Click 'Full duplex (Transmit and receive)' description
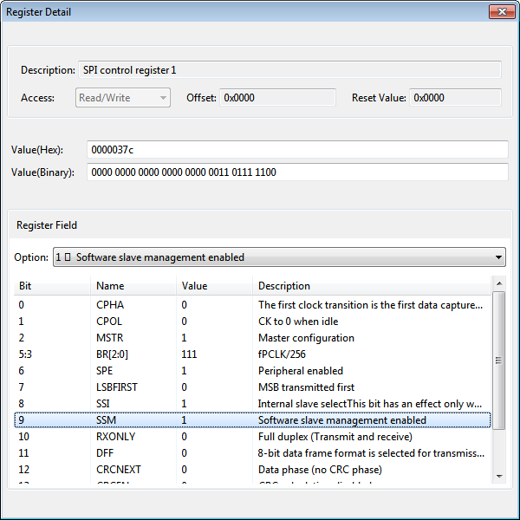This screenshot has height=520, width=520. click(335, 437)
